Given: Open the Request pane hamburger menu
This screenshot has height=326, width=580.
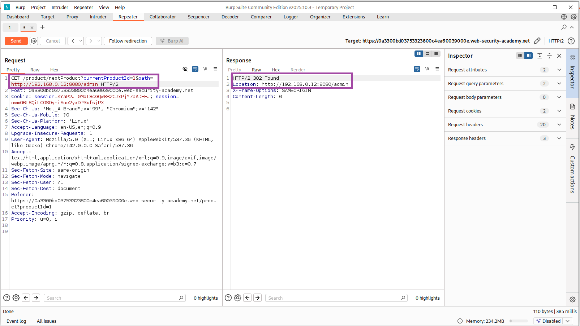Looking at the screenshot, I should tap(215, 69).
